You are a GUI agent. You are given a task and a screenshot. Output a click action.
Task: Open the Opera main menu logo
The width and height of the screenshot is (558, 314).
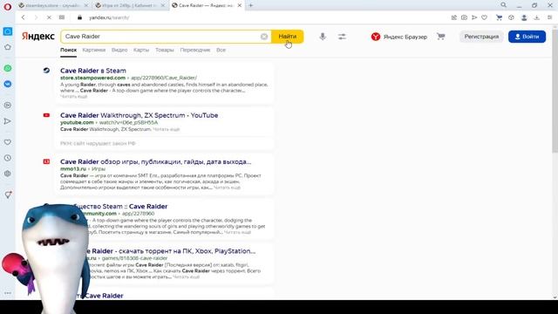[x=8, y=7]
